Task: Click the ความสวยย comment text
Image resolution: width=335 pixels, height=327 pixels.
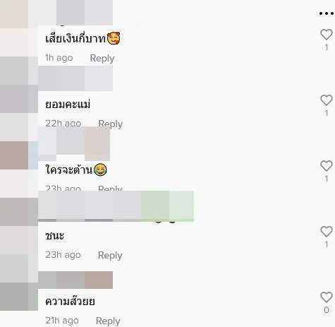Action: coord(70,301)
